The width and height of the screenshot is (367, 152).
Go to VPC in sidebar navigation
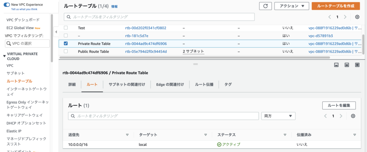click(x=10, y=65)
